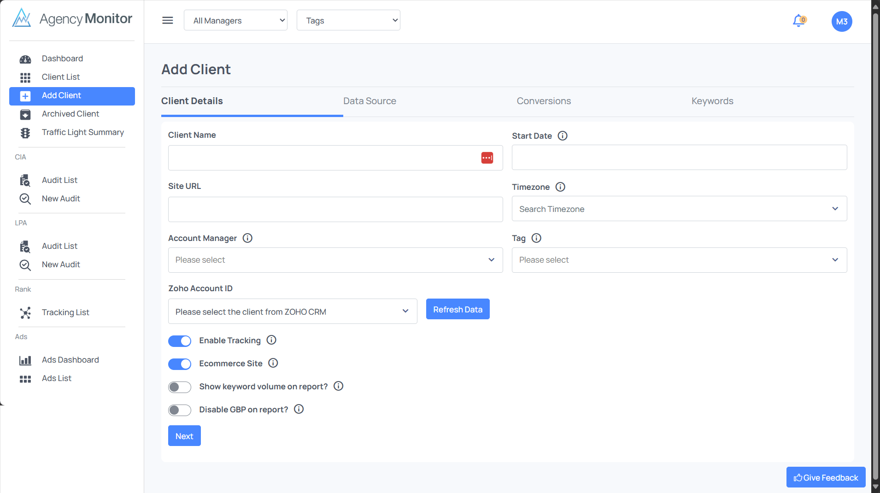This screenshot has width=880, height=493.
Task: Select the Client Details tab
Action: (192, 101)
